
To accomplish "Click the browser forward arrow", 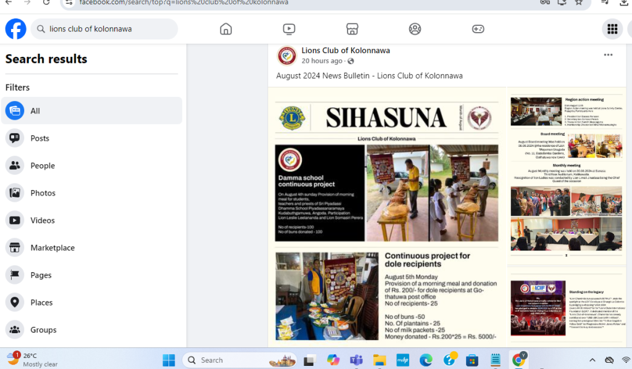I will point(27,2).
